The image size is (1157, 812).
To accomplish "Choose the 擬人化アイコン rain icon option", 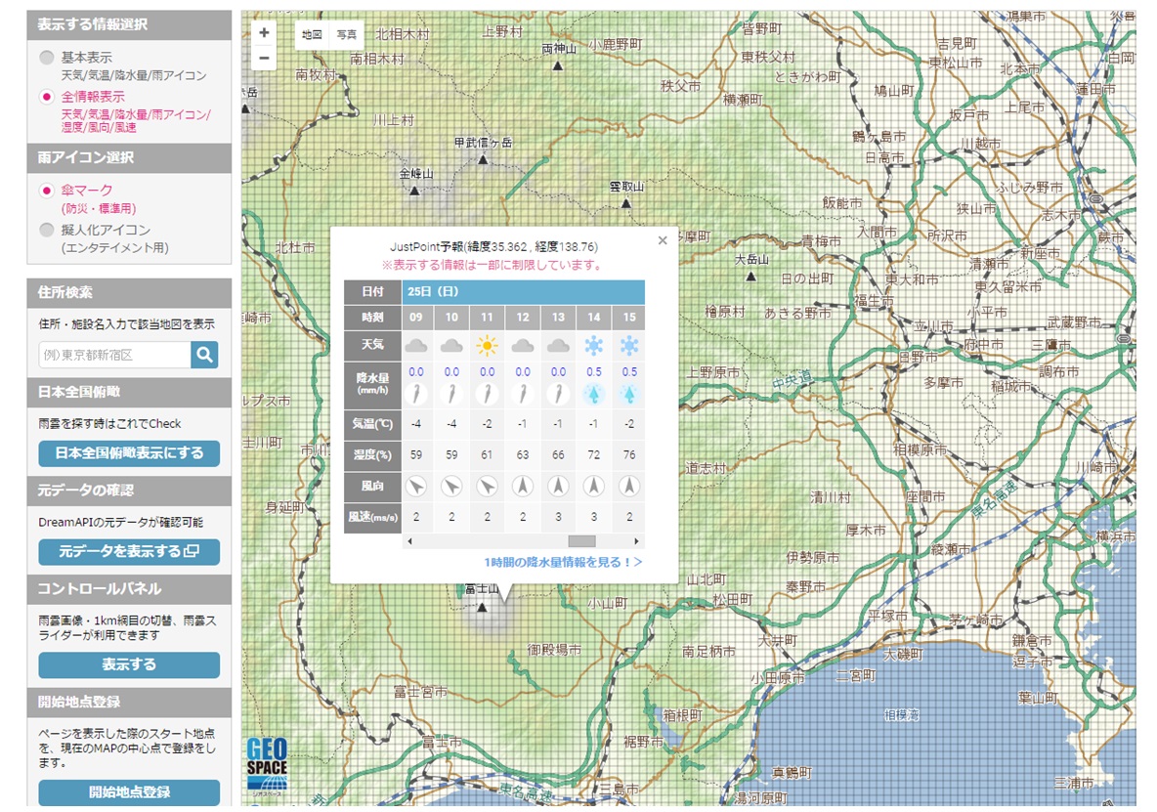I will point(47,230).
